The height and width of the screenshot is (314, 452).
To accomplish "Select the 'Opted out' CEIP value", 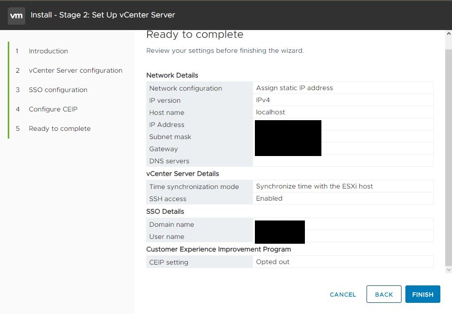I will click(x=272, y=262).
